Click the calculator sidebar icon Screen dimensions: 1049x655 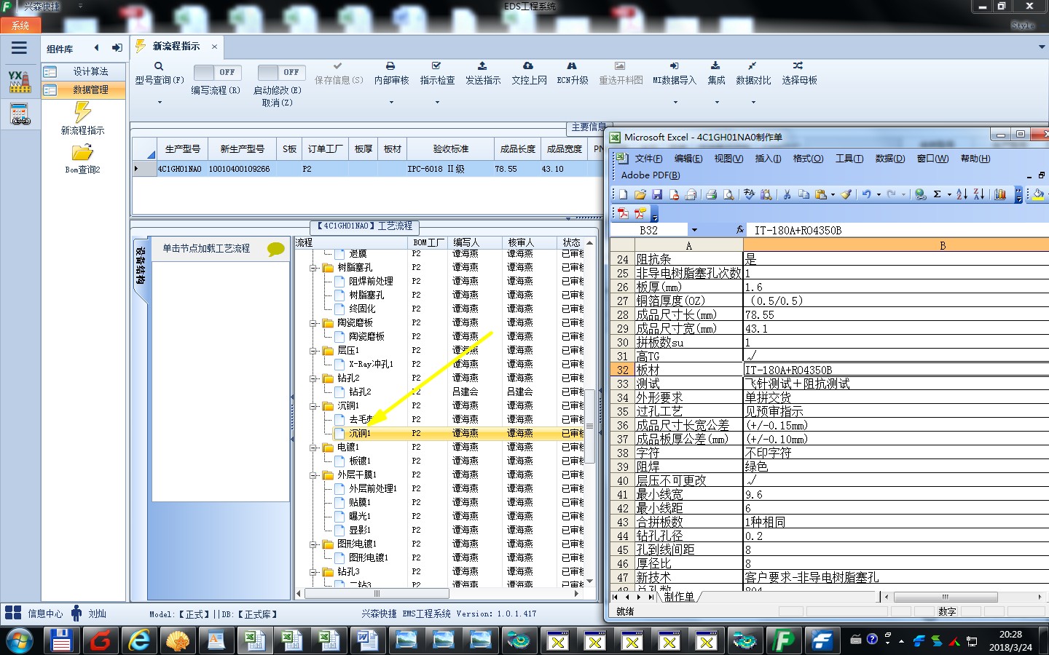20,114
